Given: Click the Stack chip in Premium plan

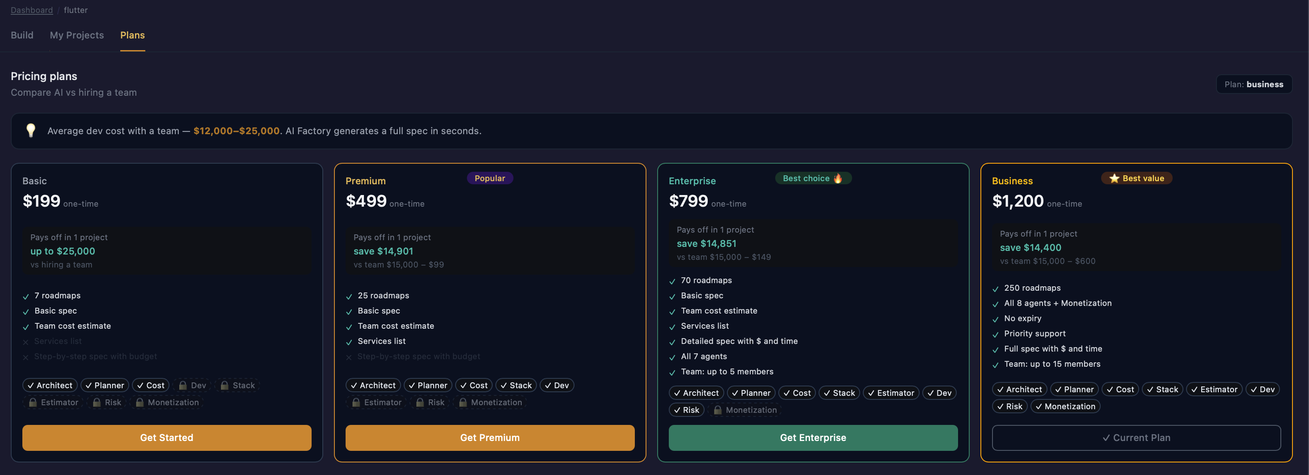Looking at the screenshot, I should pos(516,386).
